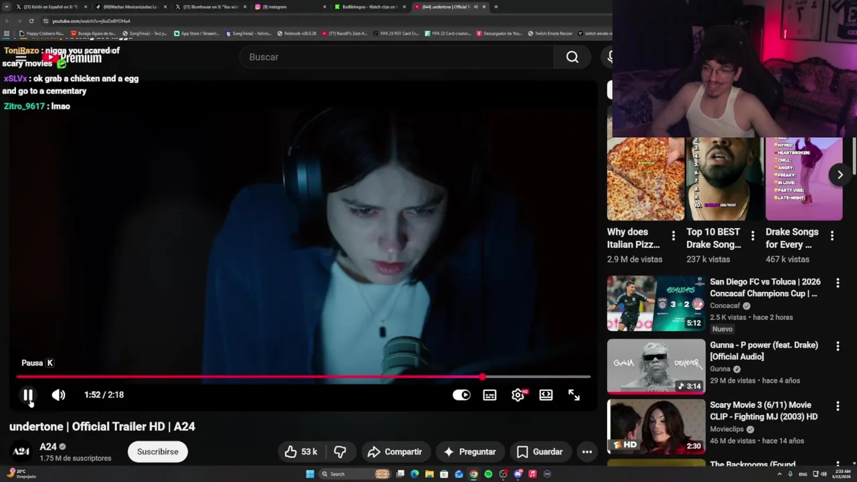The image size is (857, 482).
Task: Open options for 'Why does Italian Pizz...' short
Action: pyautogui.click(x=674, y=236)
